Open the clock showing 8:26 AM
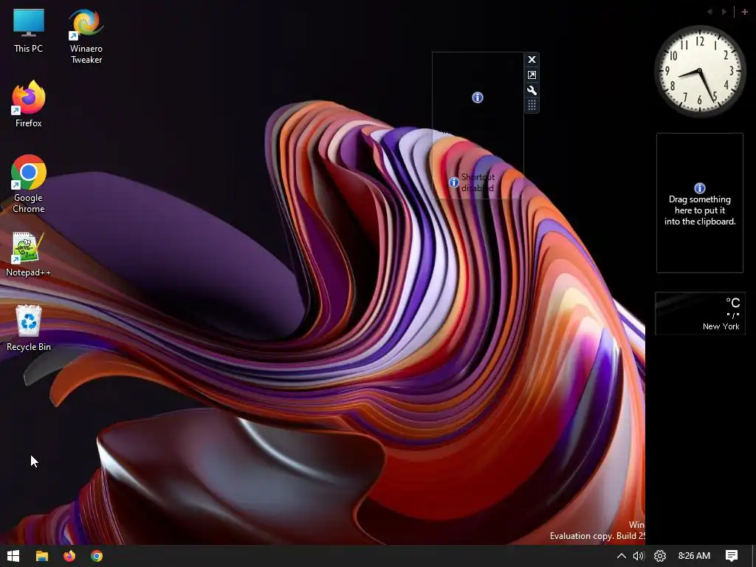The width and height of the screenshot is (756, 567). pyautogui.click(x=694, y=556)
